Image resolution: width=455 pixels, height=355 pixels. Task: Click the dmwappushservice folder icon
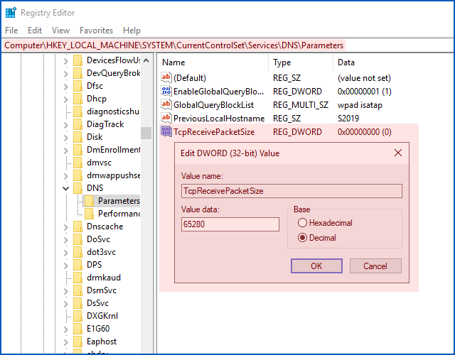click(x=77, y=175)
